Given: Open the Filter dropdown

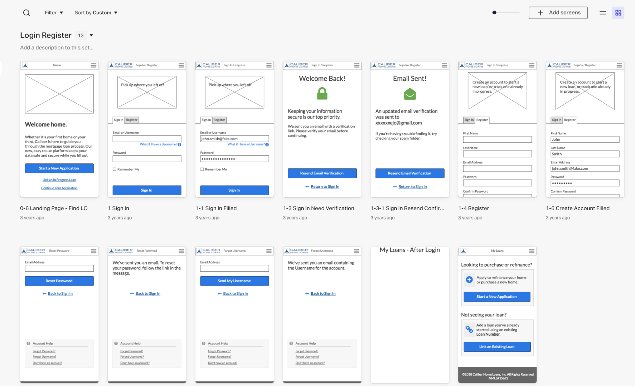Looking at the screenshot, I should 54,13.
